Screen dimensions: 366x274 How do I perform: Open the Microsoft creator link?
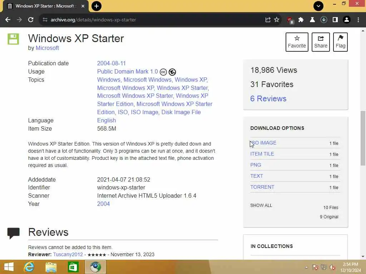click(x=47, y=48)
